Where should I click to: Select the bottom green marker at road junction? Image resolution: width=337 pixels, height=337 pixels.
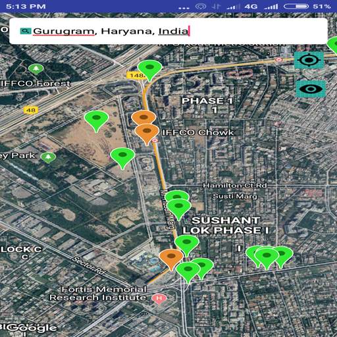click(x=188, y=272)
